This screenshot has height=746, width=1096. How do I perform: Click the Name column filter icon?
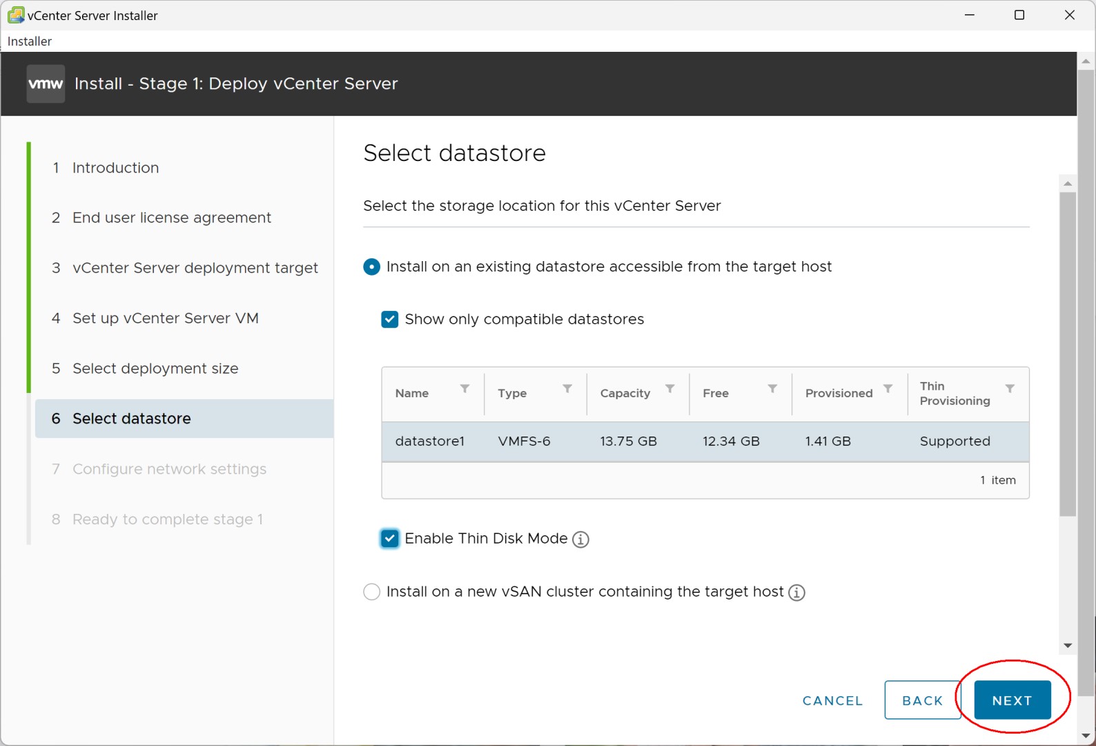[465, 389]
